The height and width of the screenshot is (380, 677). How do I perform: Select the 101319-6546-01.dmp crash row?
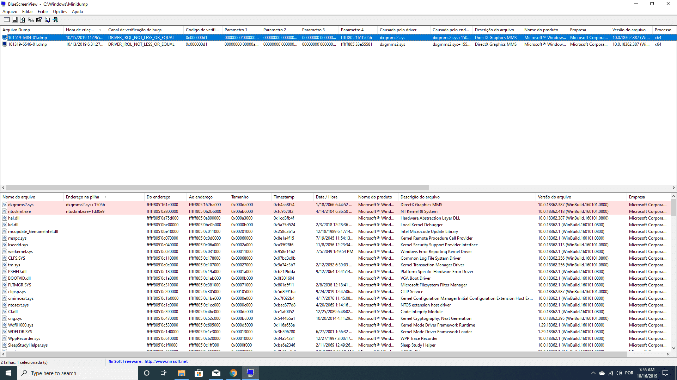tap(338, 44)
